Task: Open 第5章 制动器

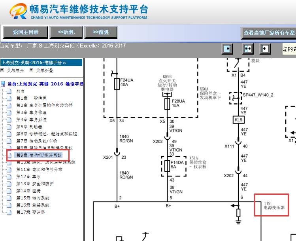Action: pyautogui.click(x=29, y=127)
